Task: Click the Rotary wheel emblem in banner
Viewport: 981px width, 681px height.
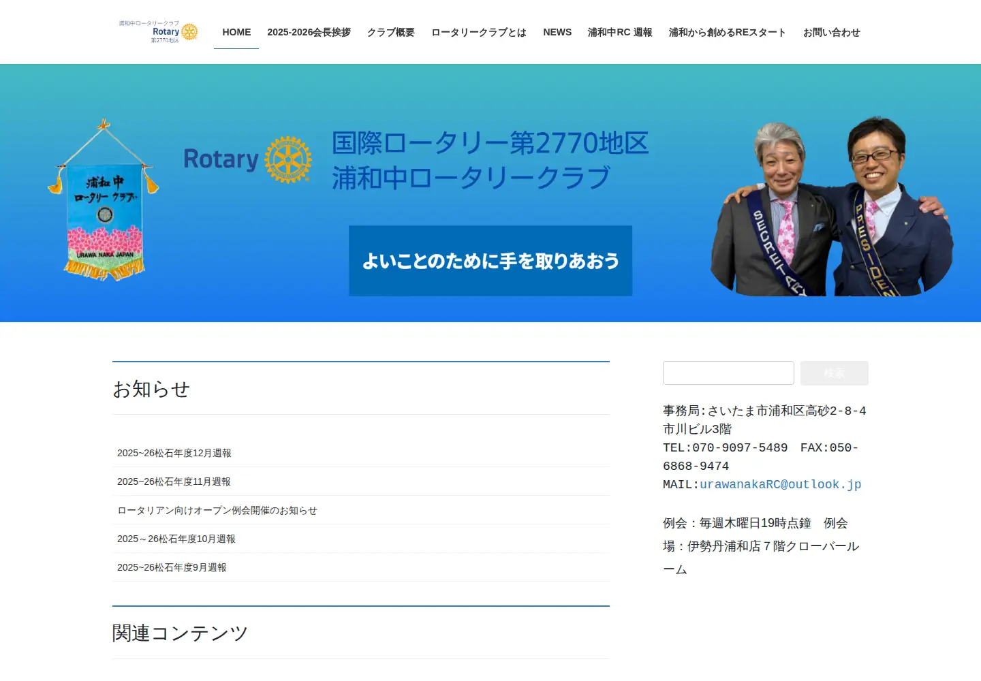Action: click(x=288, y=159)
